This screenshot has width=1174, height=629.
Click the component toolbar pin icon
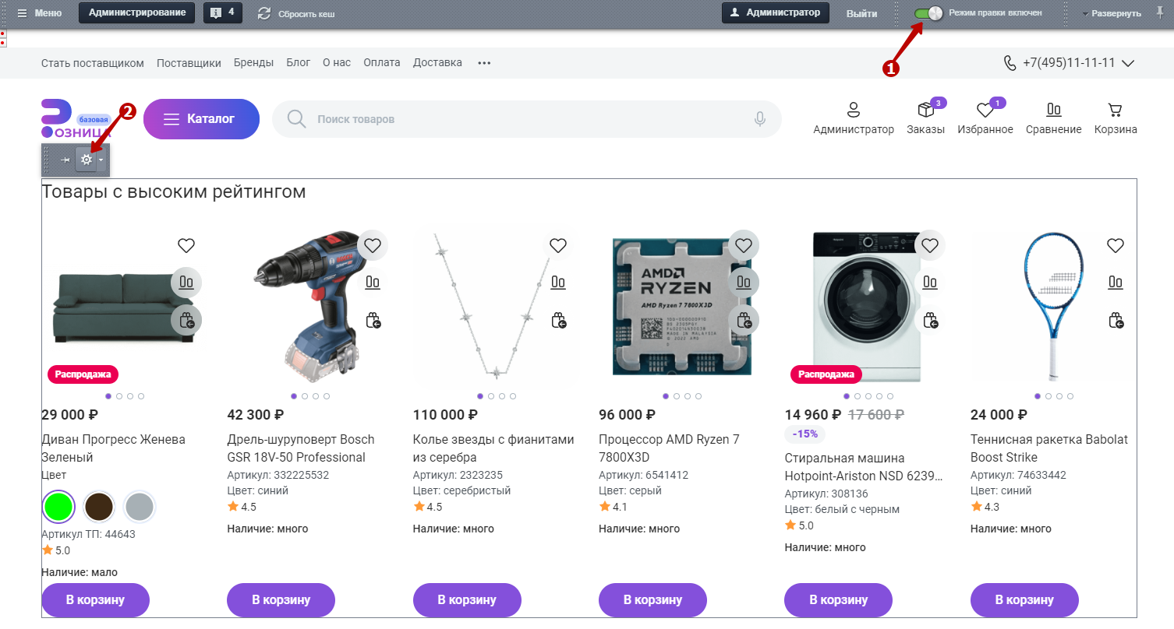(65, 160)
